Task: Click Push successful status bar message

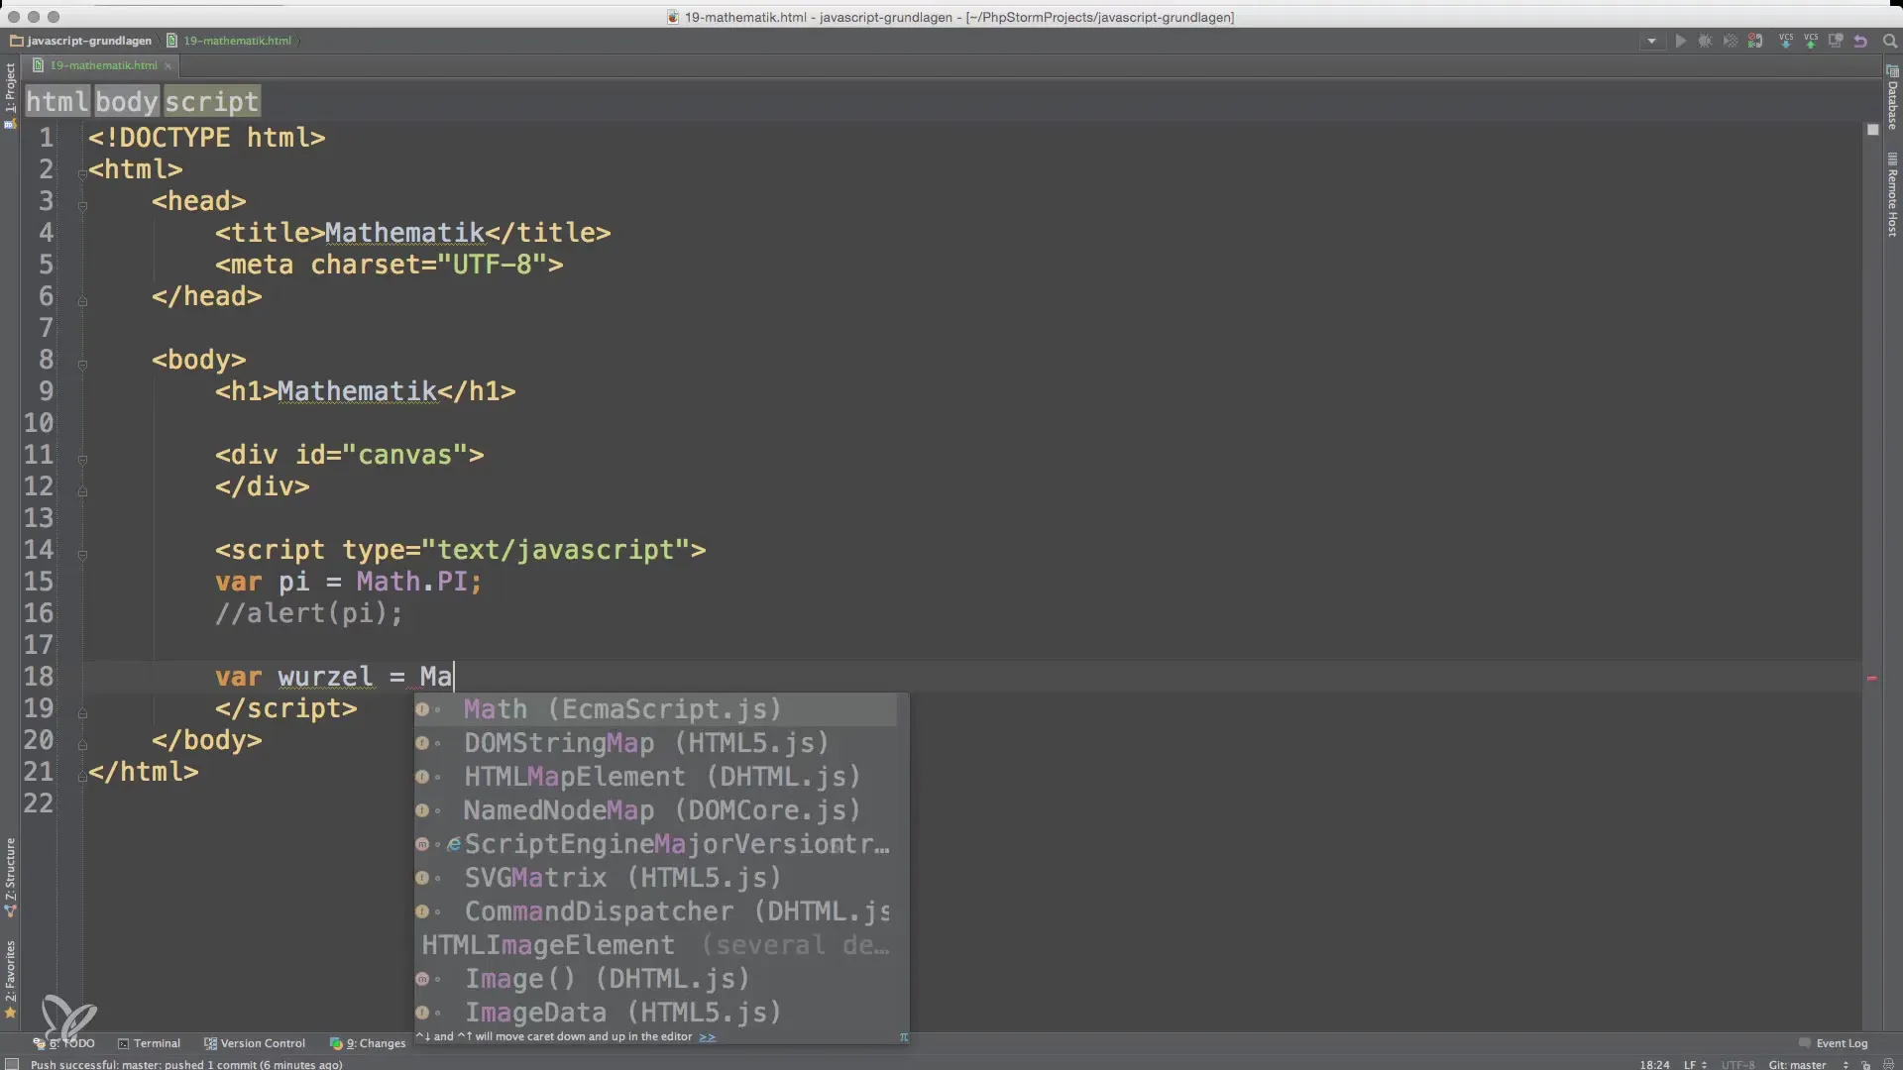Action: pos(186,1065)
